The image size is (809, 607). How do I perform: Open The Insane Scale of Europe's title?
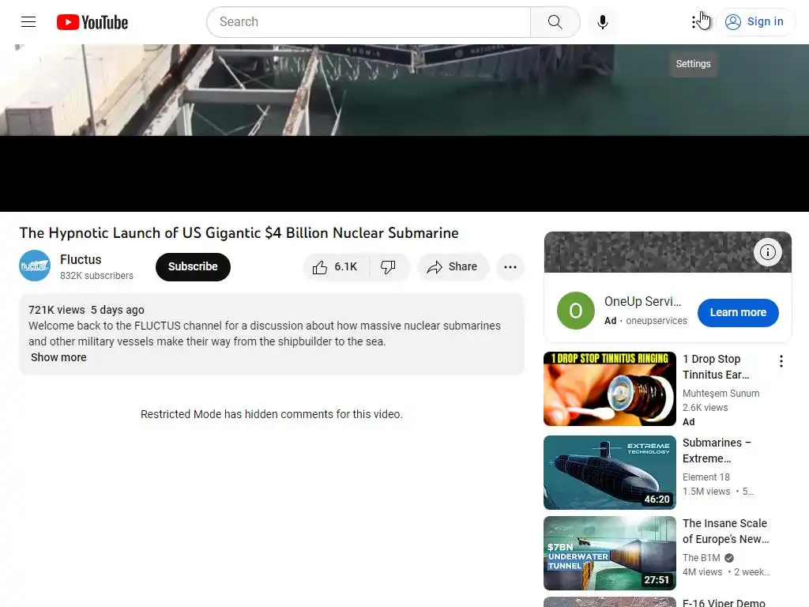(725, 531)
